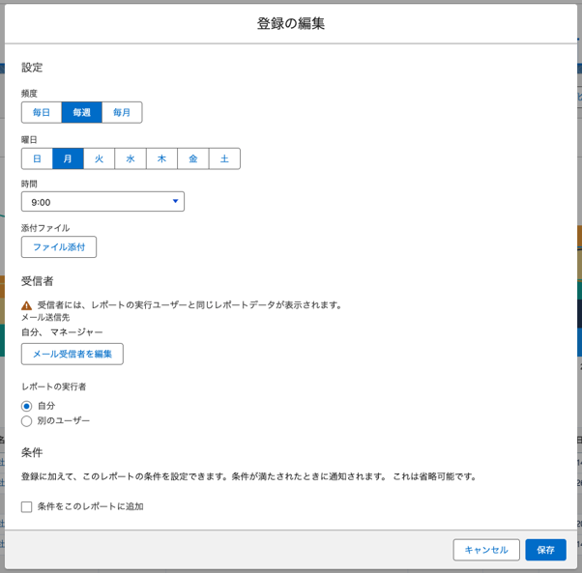Select the 毎月 frequency option
The width and height of the screenshot is (582, 573).
122,112
